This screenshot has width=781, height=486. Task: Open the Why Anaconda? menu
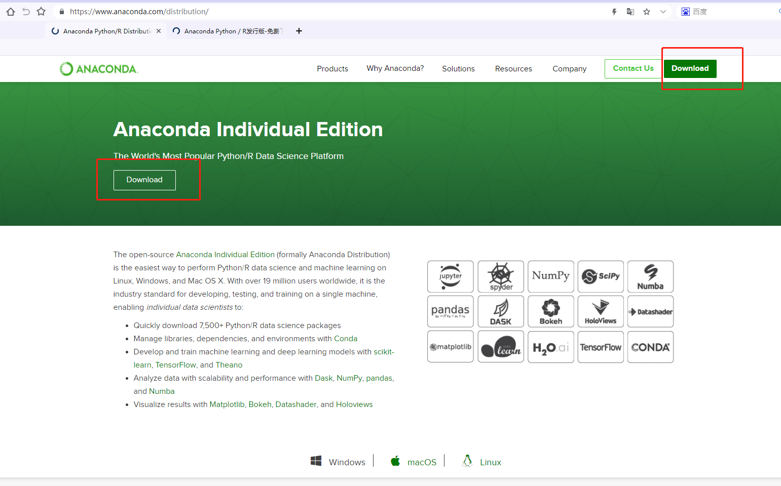pos(395,68)
